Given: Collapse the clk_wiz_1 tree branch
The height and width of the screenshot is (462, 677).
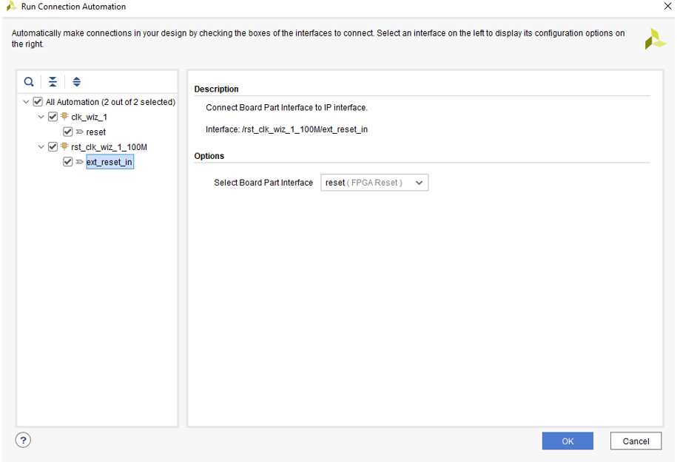Looking at the screenshot, I should pos(41,117).
